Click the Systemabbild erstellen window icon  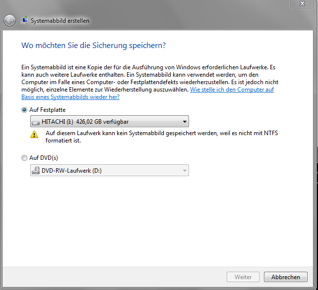point(24,20)
